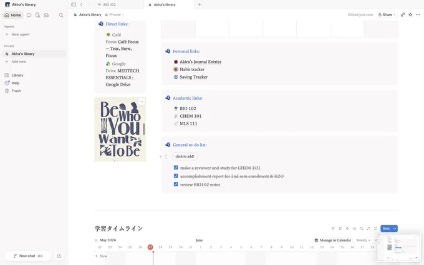The image size is (424, 265).
Task: Open the Library sidebar icon
Action: 7,75
